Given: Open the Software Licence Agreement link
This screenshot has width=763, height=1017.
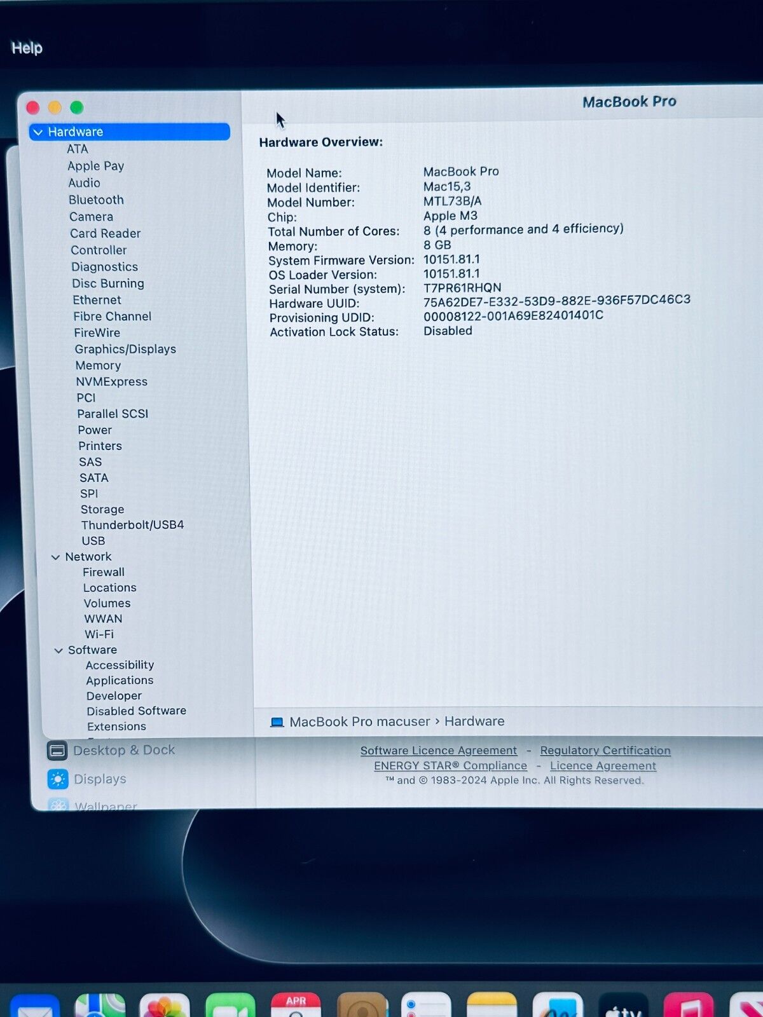Looking at the screenshot, I should pyautogui.click(x=439, y=751).
